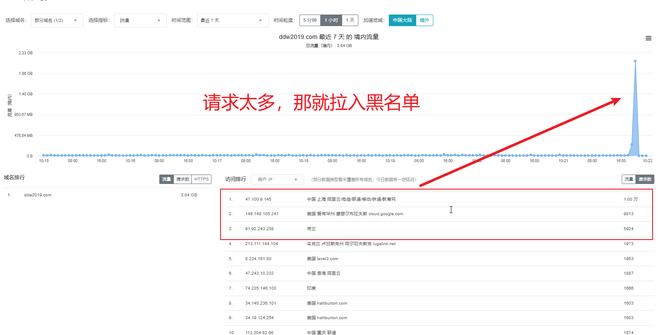Expand the 选择指标 metric dropdown
662x335 pixels.
140,21
